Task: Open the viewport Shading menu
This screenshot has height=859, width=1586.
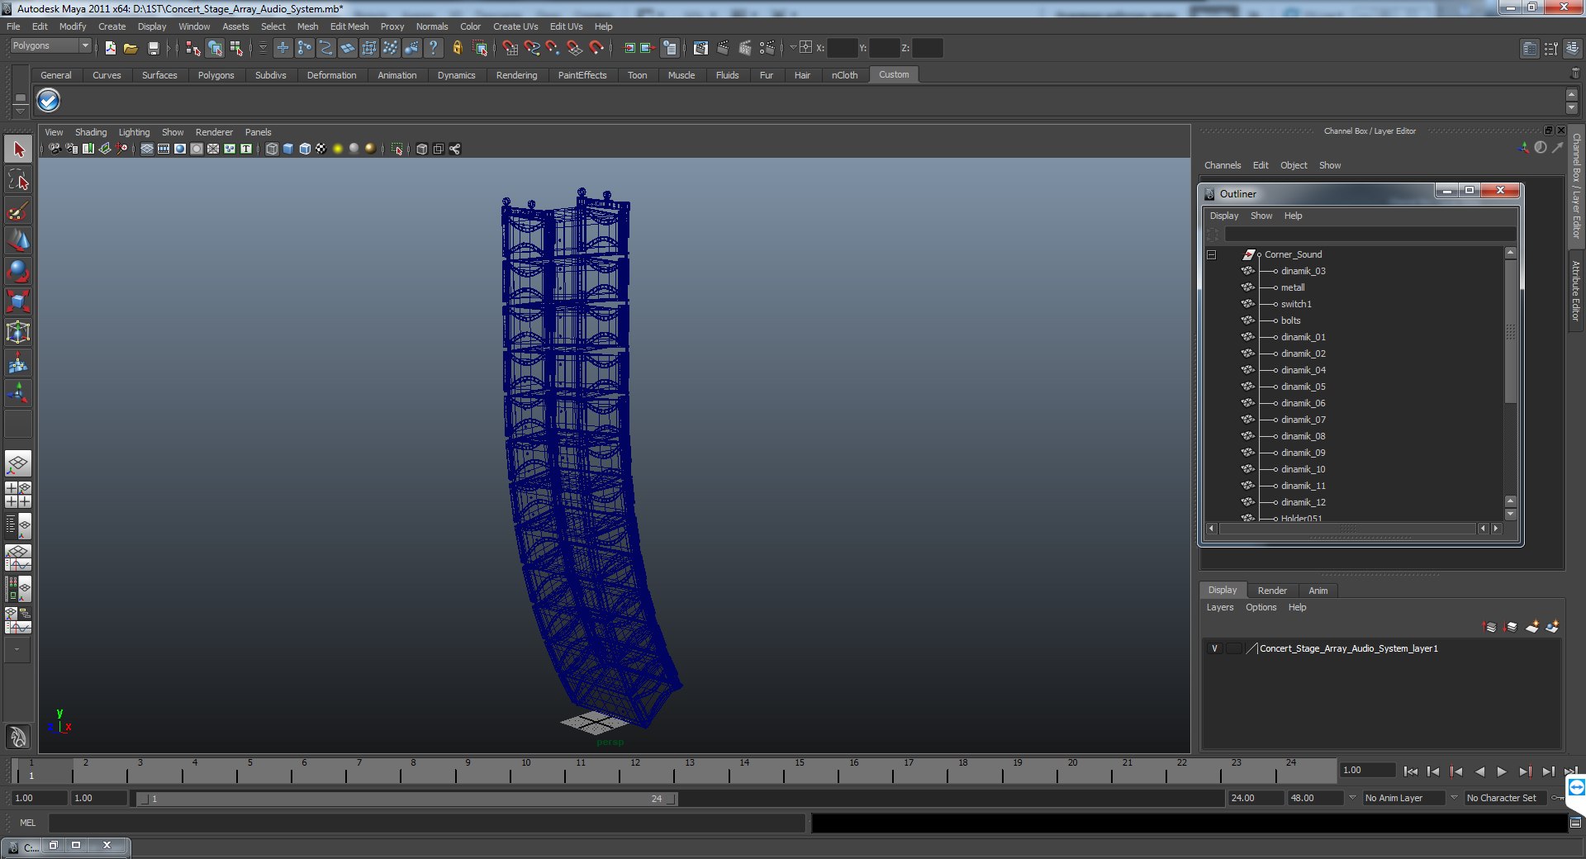Action: coord(91,132)
